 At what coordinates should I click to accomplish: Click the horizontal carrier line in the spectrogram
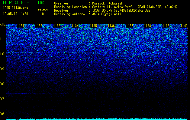click(97, 93)
